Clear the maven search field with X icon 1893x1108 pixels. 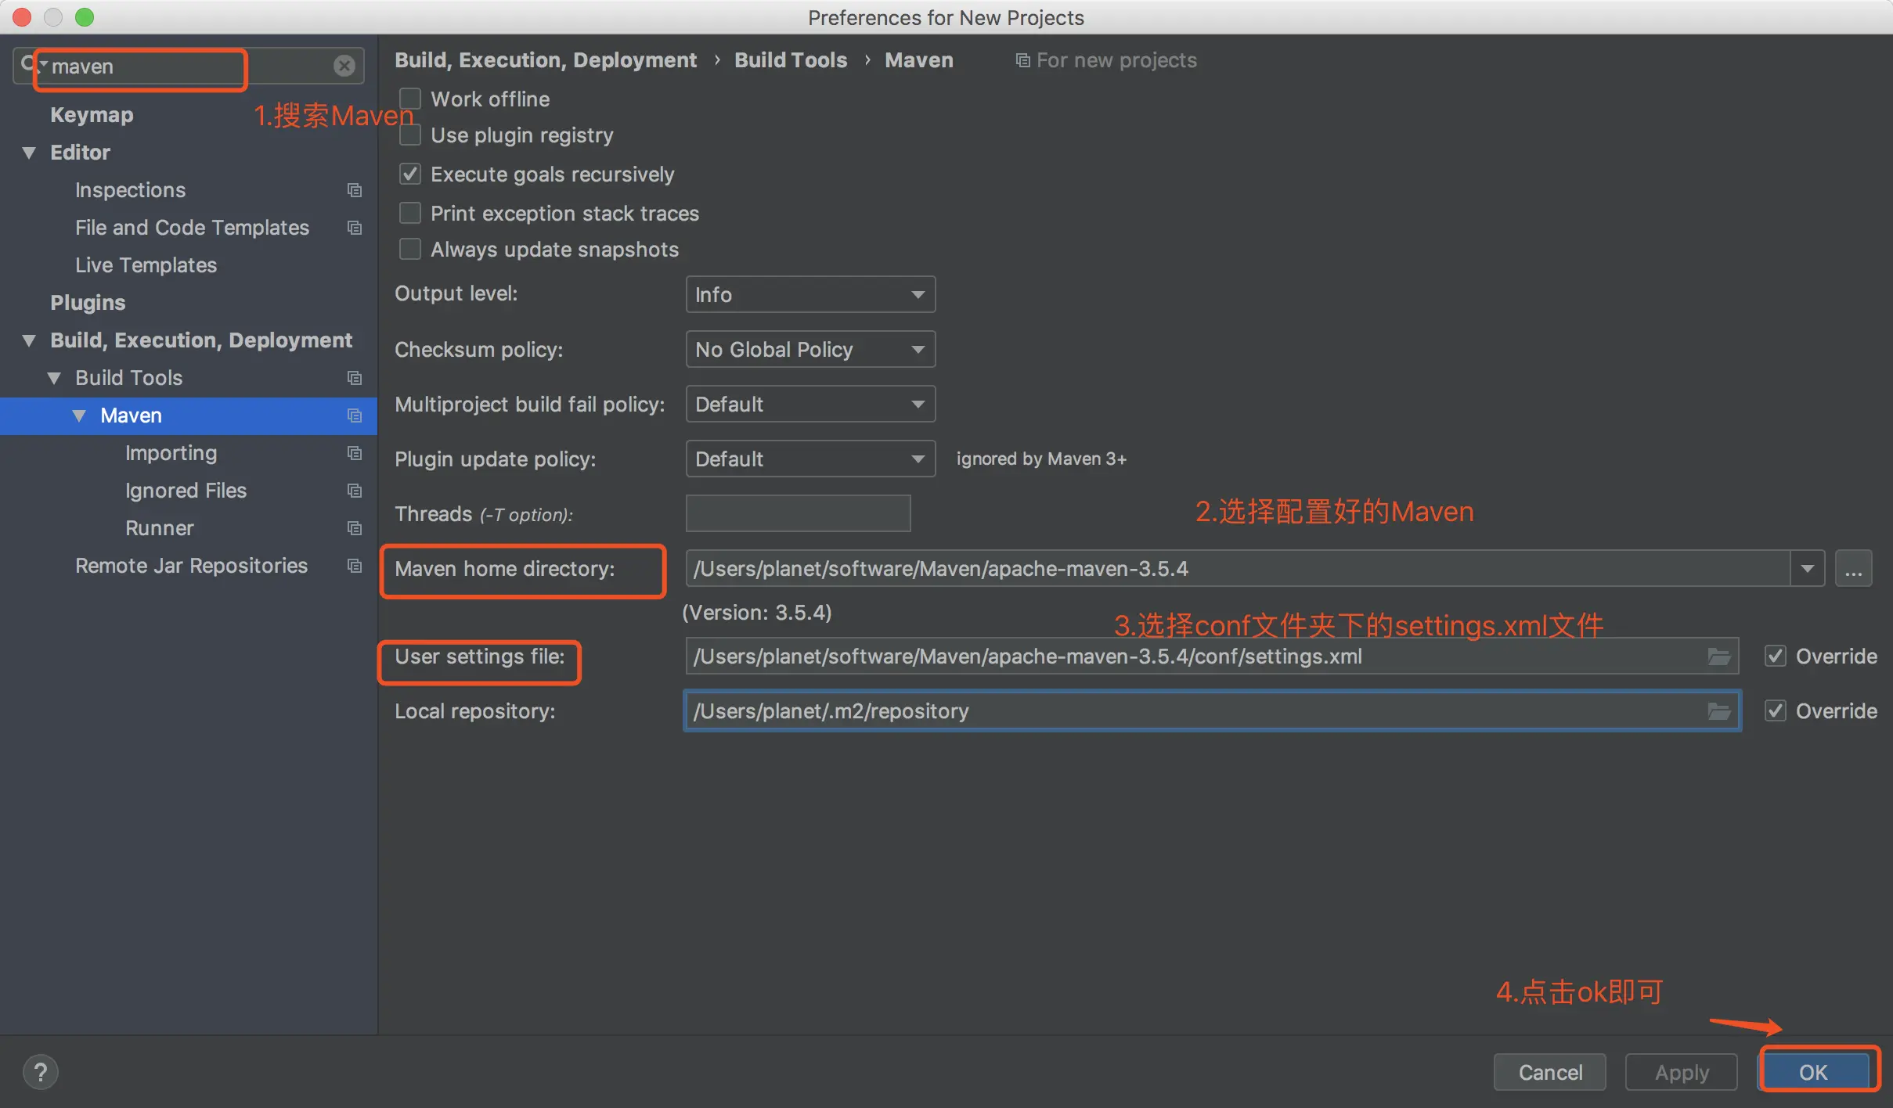pyautogui.click(x=344, y=66)
